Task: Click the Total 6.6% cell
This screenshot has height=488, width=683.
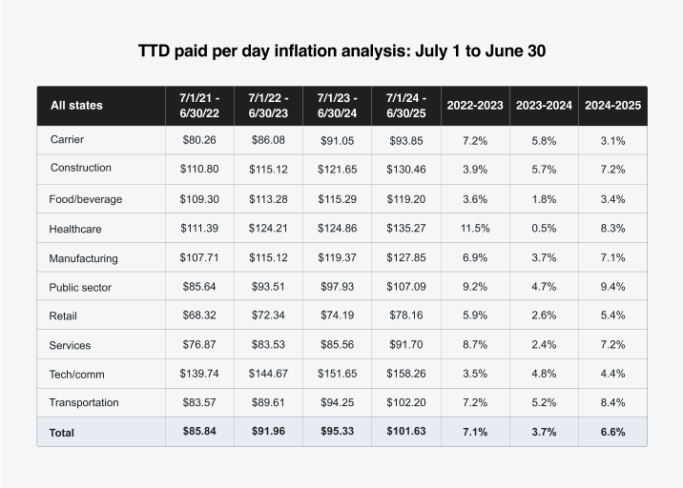Action: pyautogui.click(x=612, y=432)
